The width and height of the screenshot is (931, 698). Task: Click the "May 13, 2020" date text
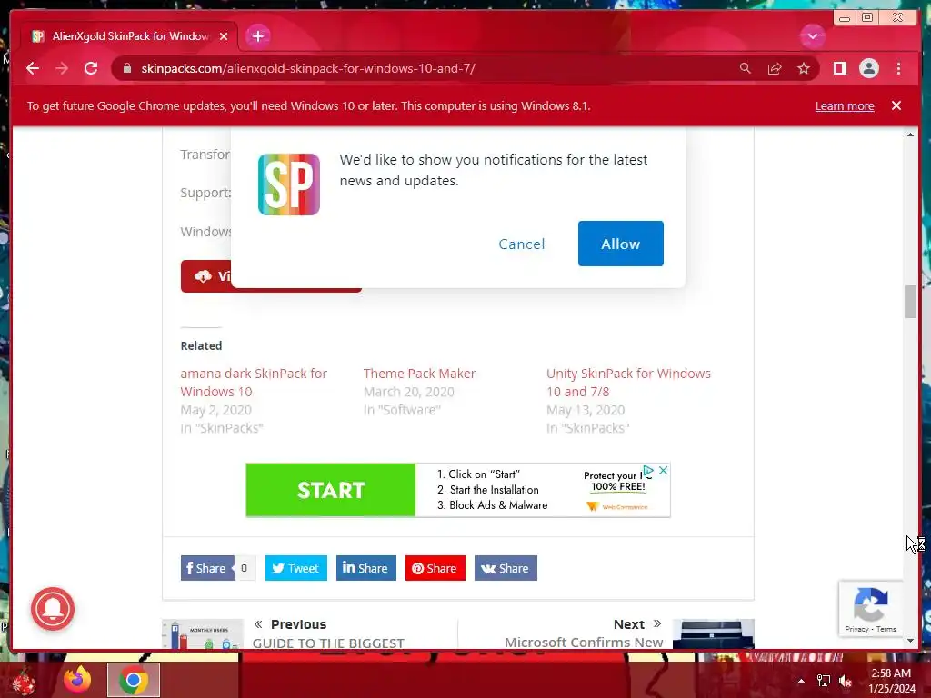pyautogui.click(x=586, y=410)
